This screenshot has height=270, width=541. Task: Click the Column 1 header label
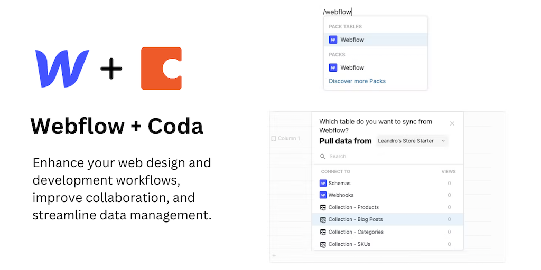tap(289, 139)
